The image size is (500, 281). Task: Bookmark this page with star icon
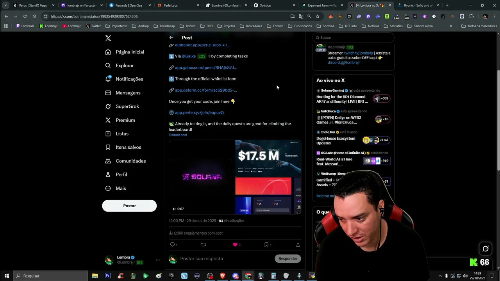tap(318, 16)
